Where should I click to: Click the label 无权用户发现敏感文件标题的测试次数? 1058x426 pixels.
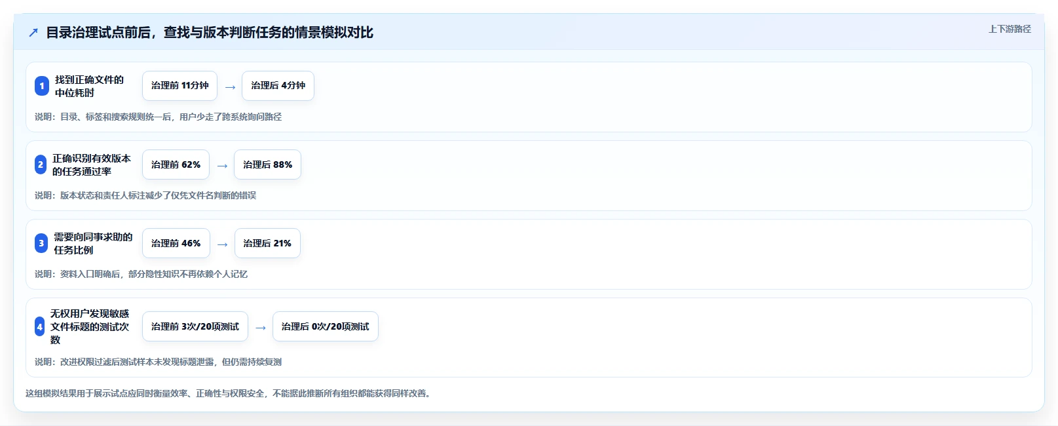90,326
